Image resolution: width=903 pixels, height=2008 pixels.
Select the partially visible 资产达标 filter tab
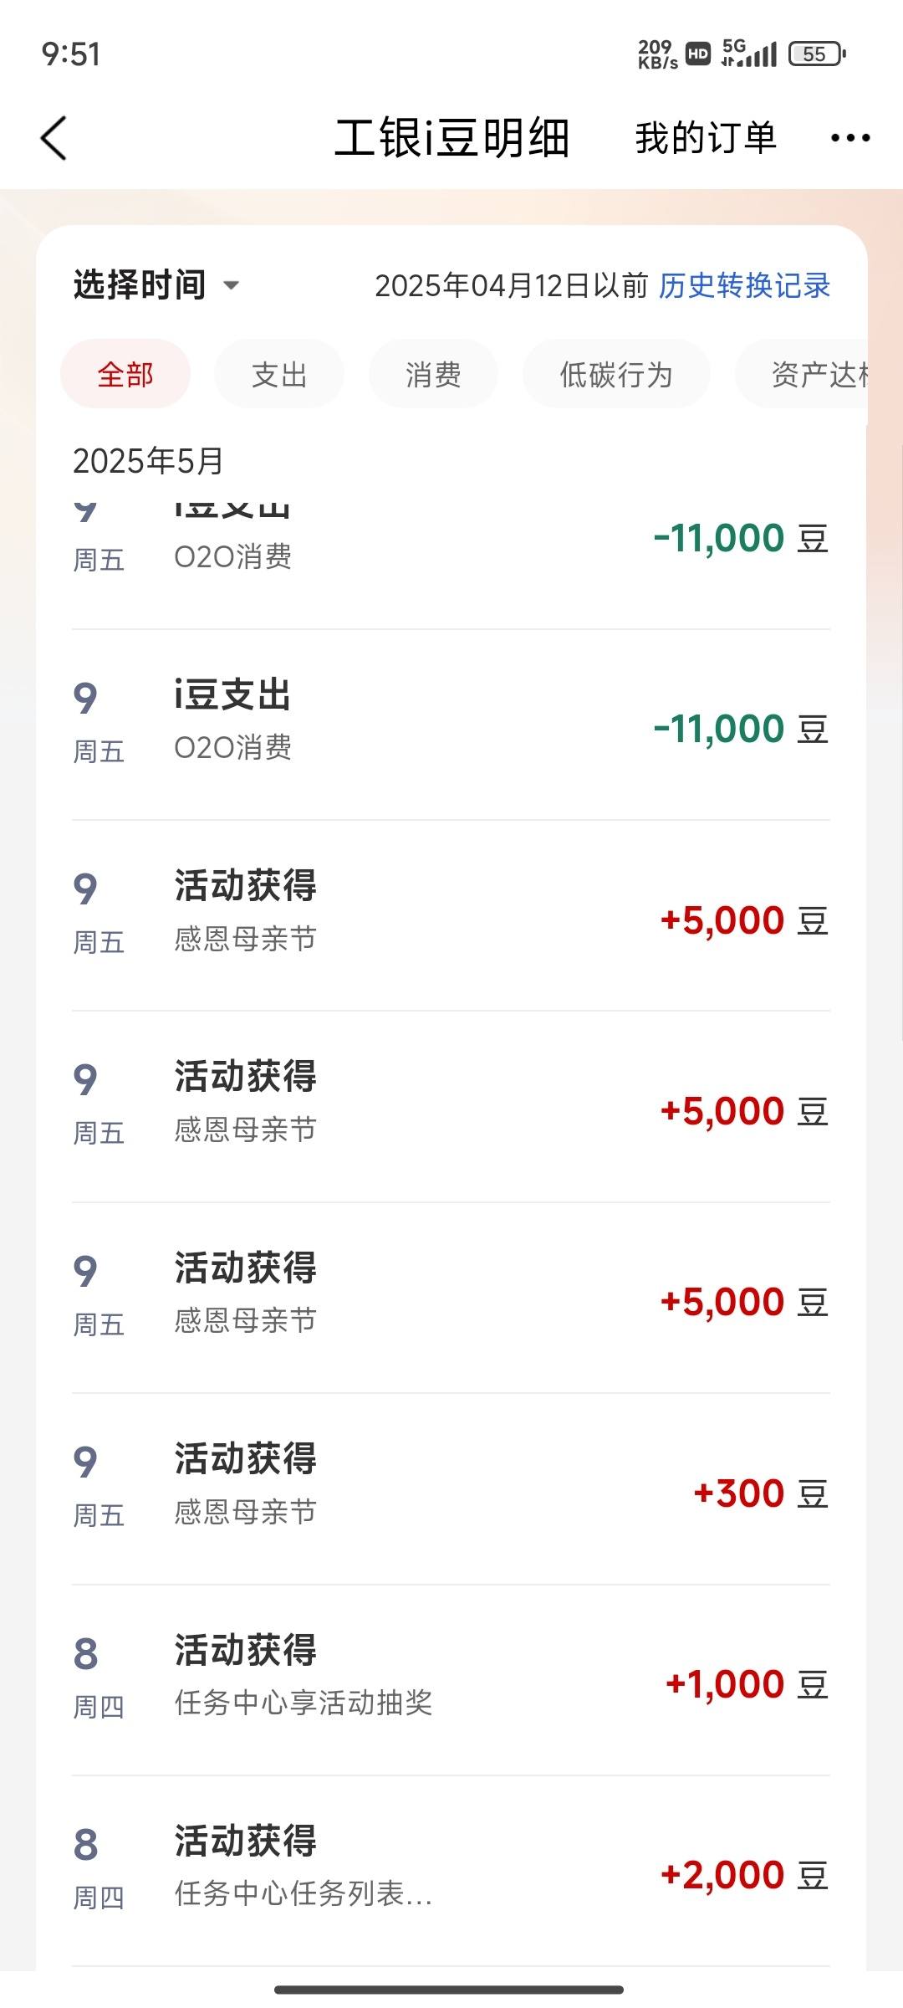(x=803, y=374)
